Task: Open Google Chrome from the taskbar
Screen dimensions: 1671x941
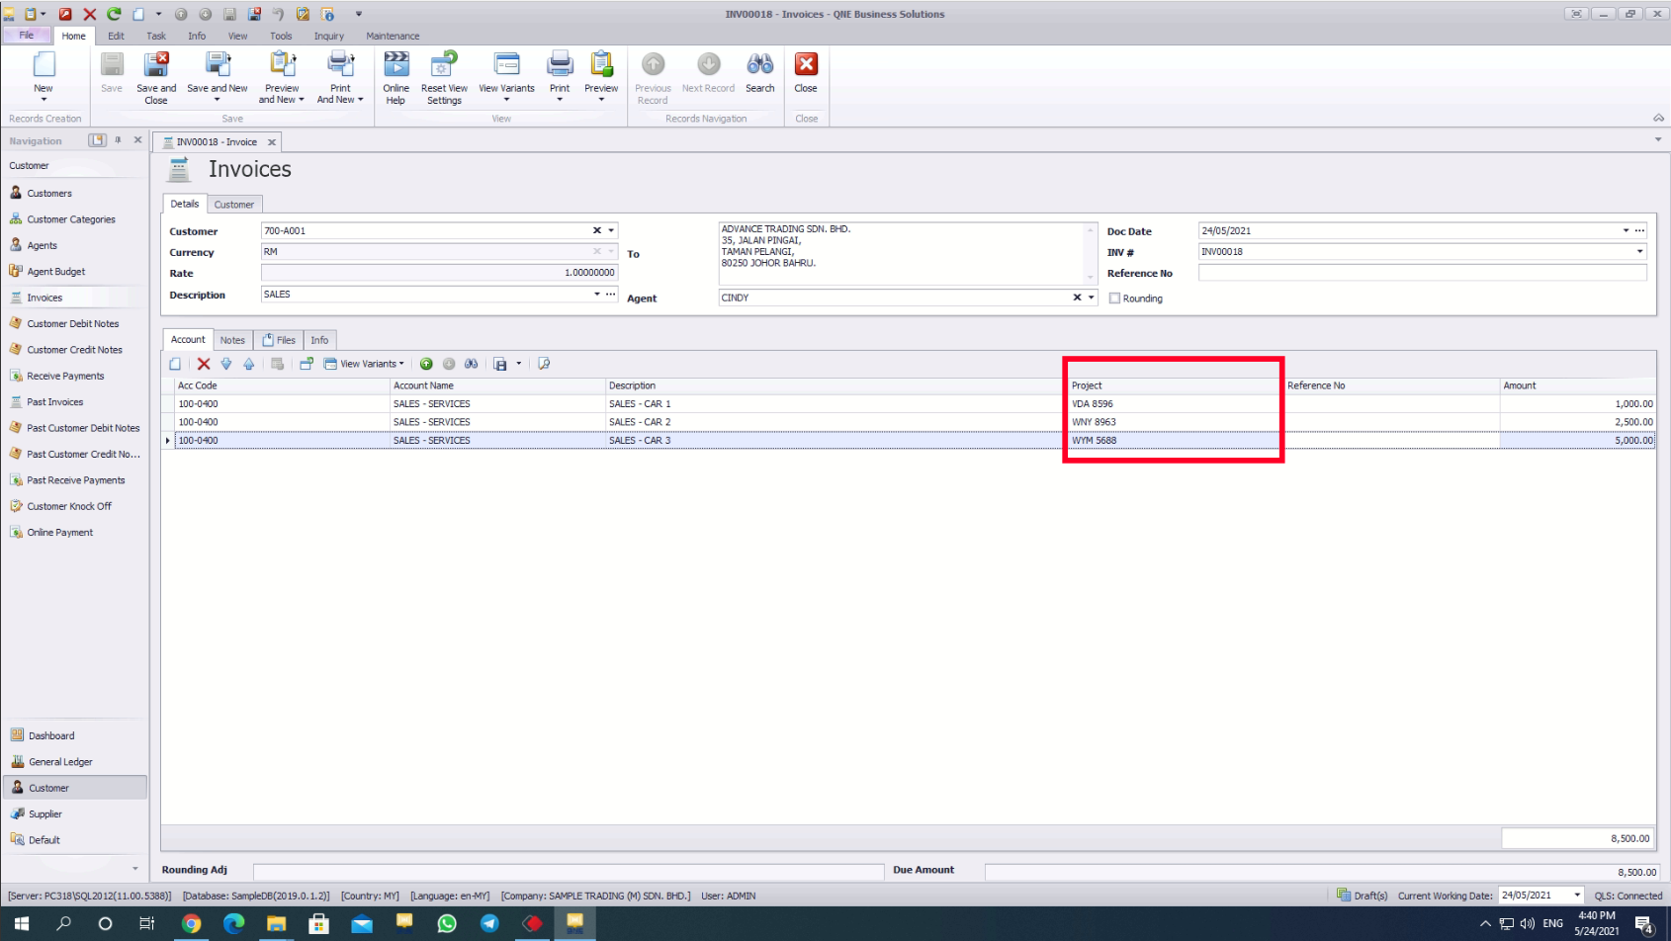Action: click(192, 923)
